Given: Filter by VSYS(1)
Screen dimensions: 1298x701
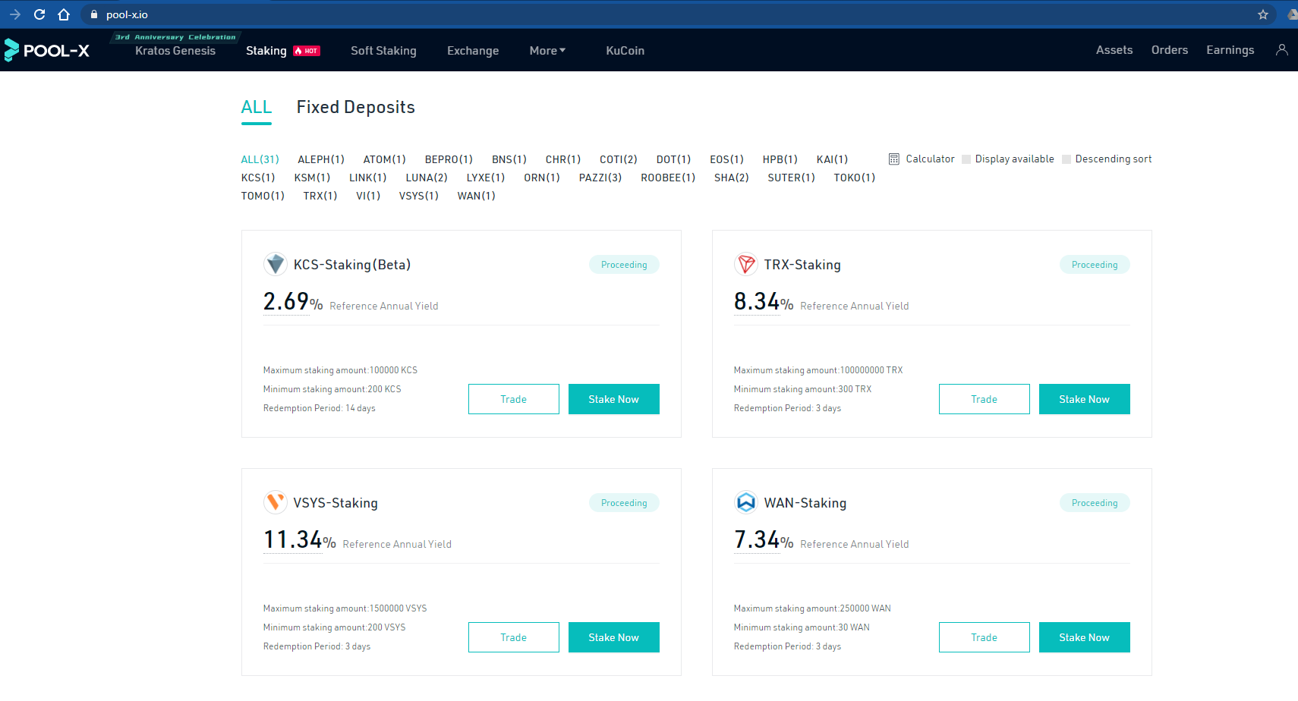Looking at the screenshot, I should (419, 196).
